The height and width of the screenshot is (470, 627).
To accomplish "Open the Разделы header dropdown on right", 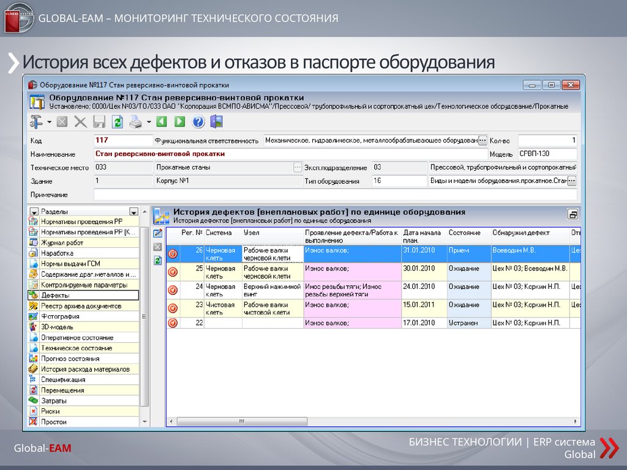I will (134, 211).
